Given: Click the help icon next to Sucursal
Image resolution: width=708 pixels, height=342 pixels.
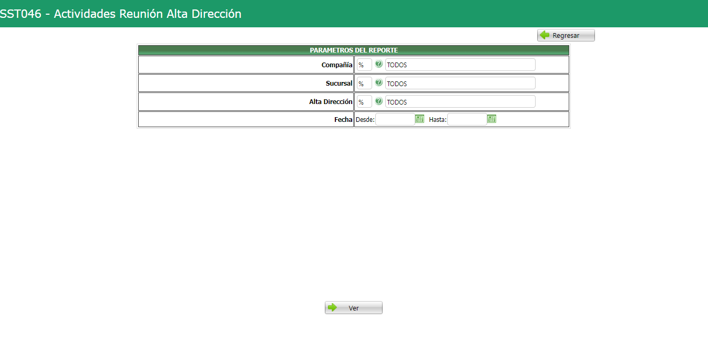Looking at the screenshot, I should pos(378,83).
